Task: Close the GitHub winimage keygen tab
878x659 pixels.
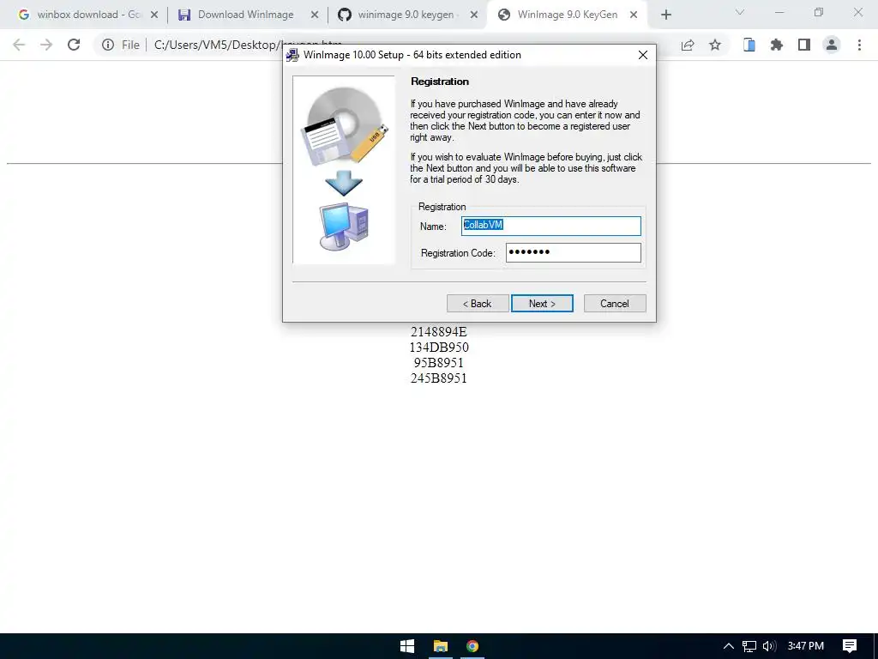Action: [x=474, y=15]
